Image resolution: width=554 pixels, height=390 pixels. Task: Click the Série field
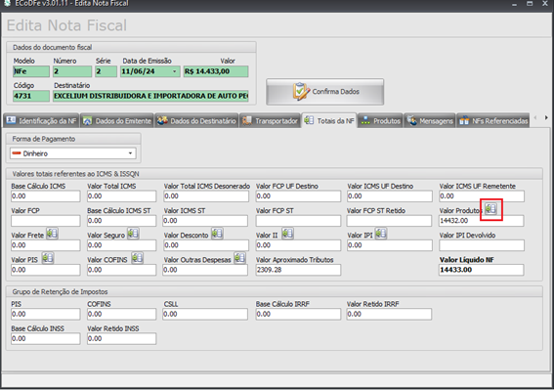pos(106,71)
